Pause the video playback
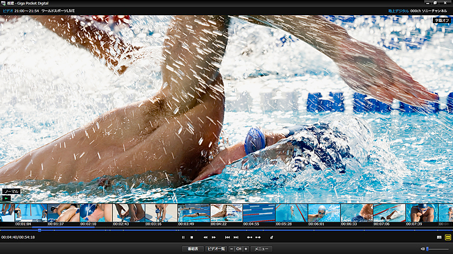Screen dimensions: 453x254 tap(183, 237)
